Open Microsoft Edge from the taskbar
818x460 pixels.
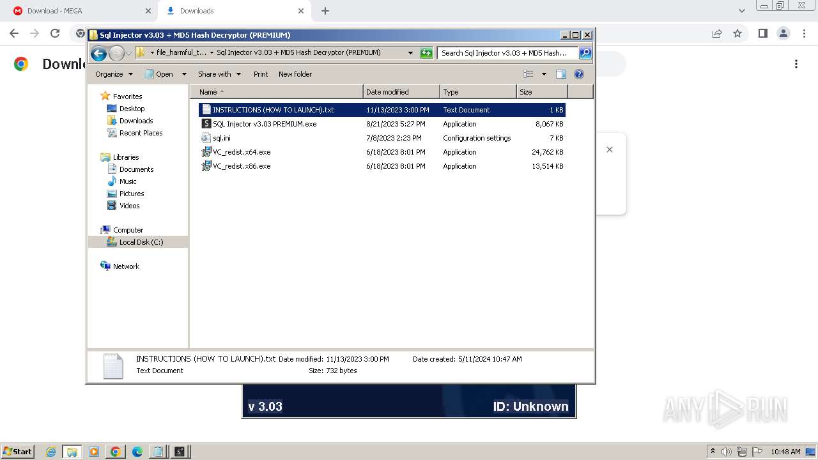[137, 452]
